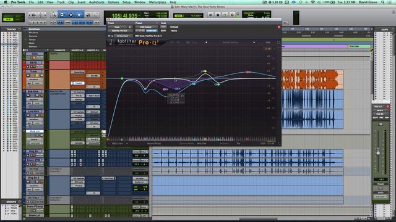Select the Trim tool in toolbar
396x222 pixels.
62,15
